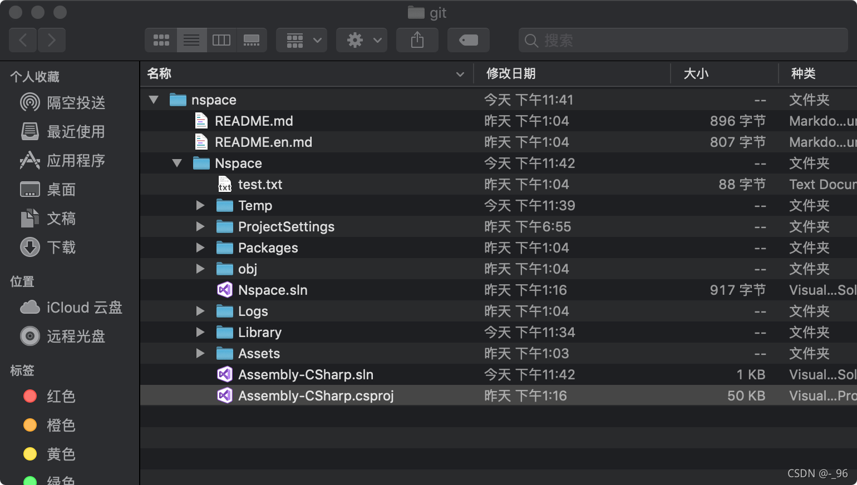
Task: Focus the search field
Action: point(683,40)
